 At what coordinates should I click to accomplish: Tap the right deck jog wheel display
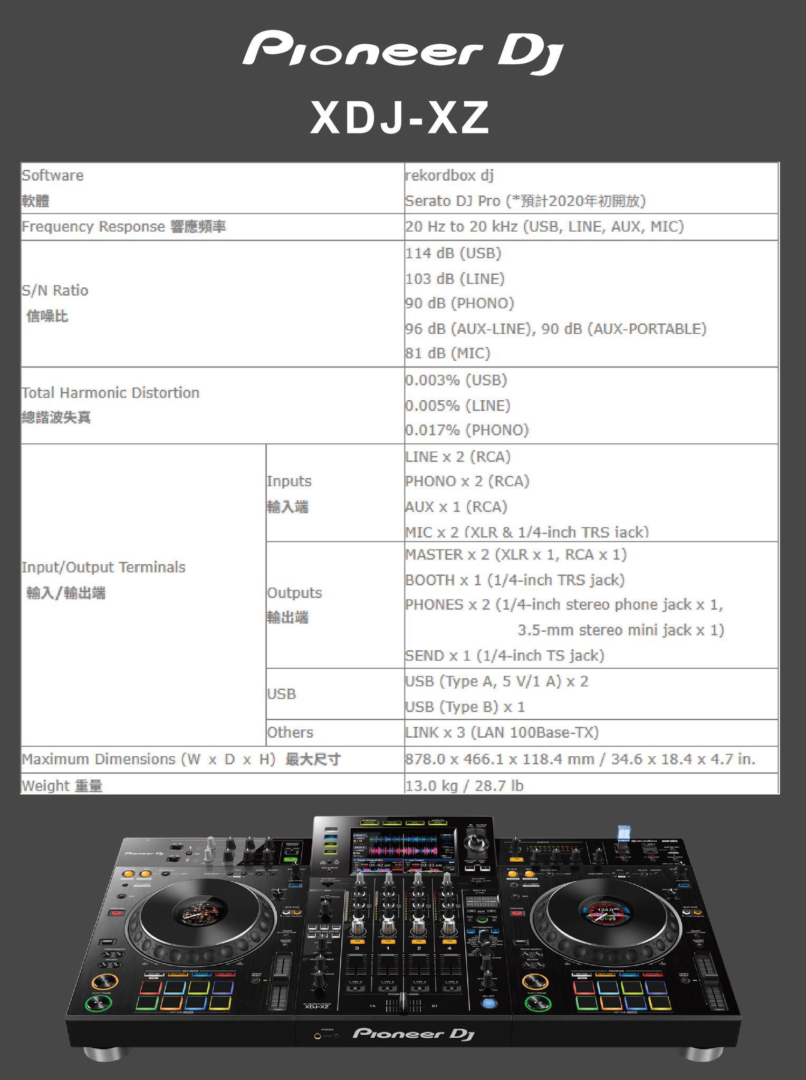[606, 914]
